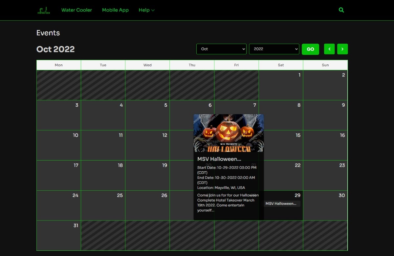The image size is (394, 256).
Task: Open MSV Halloween event on the 29th
Action: tap(282, 203)
